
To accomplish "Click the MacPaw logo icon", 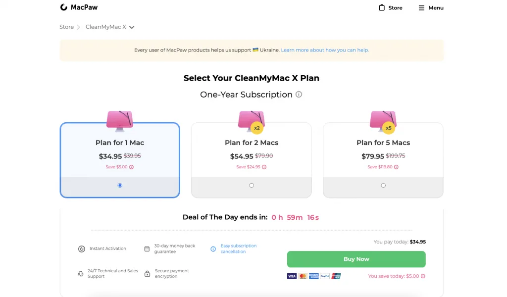I will coord(64,7).
